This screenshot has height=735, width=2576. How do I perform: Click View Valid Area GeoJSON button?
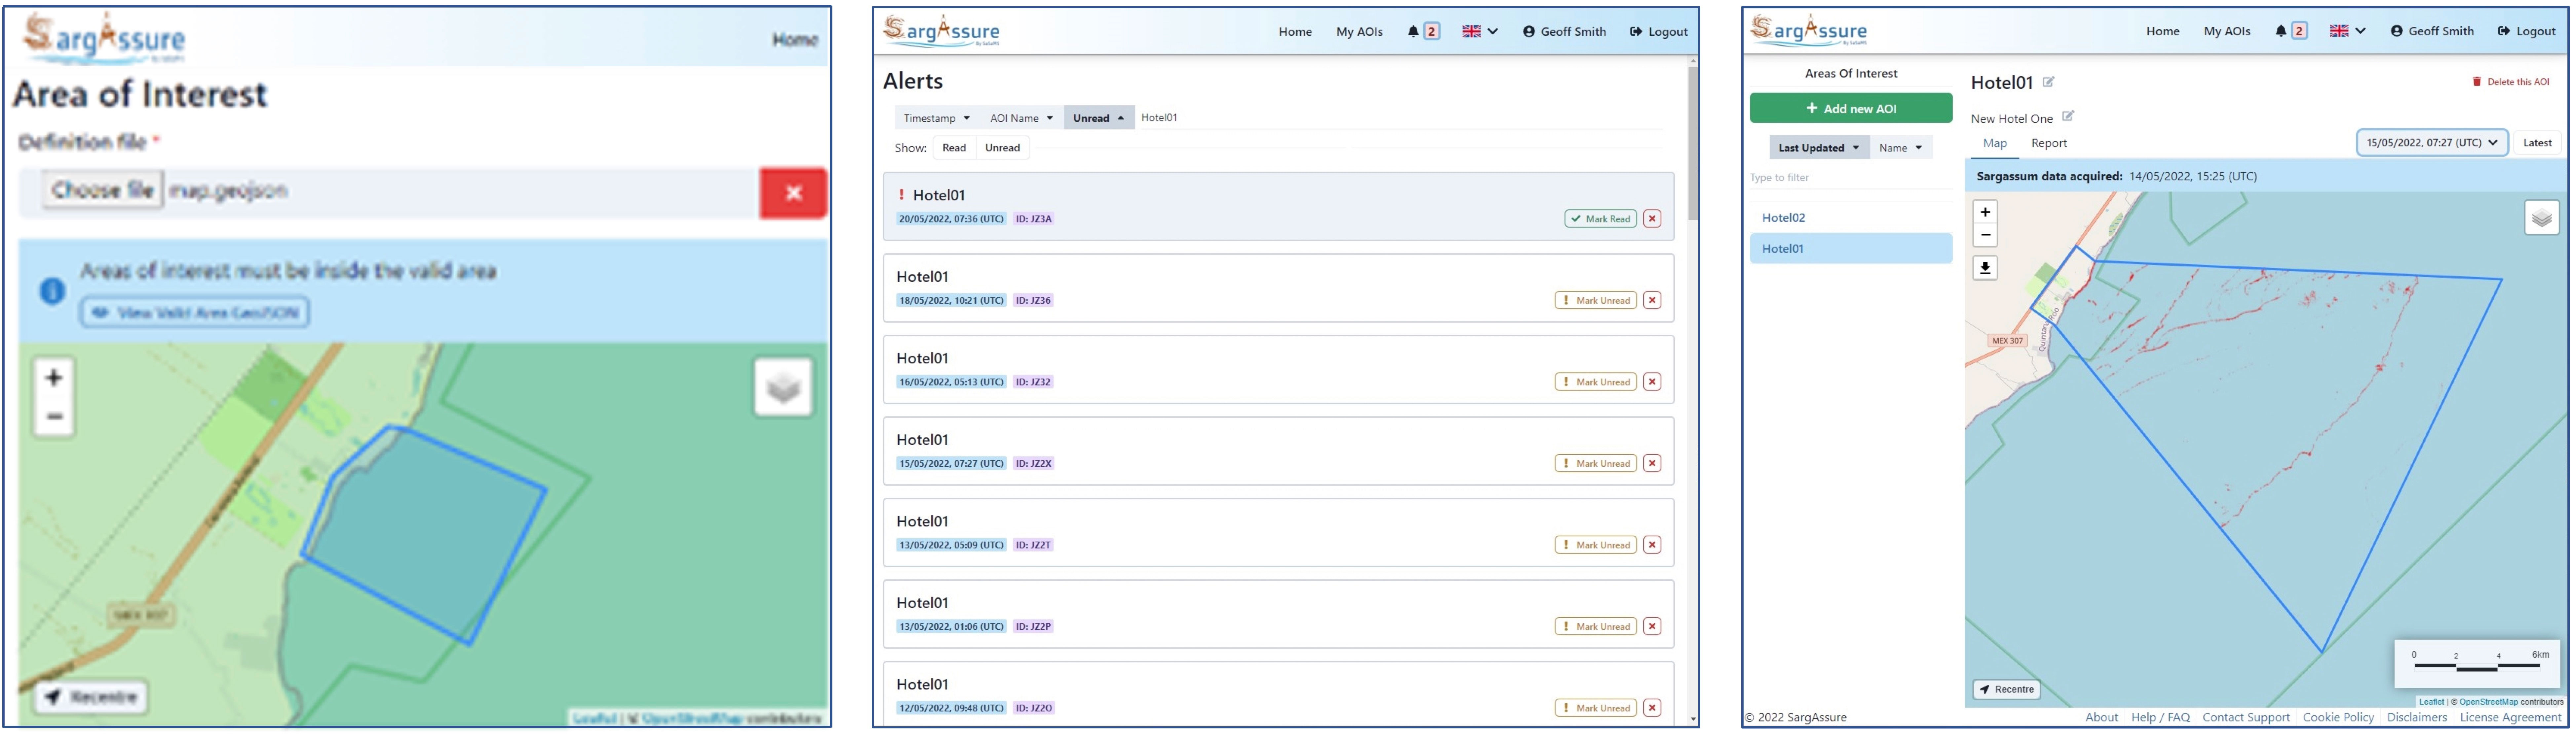pos(195,313)
